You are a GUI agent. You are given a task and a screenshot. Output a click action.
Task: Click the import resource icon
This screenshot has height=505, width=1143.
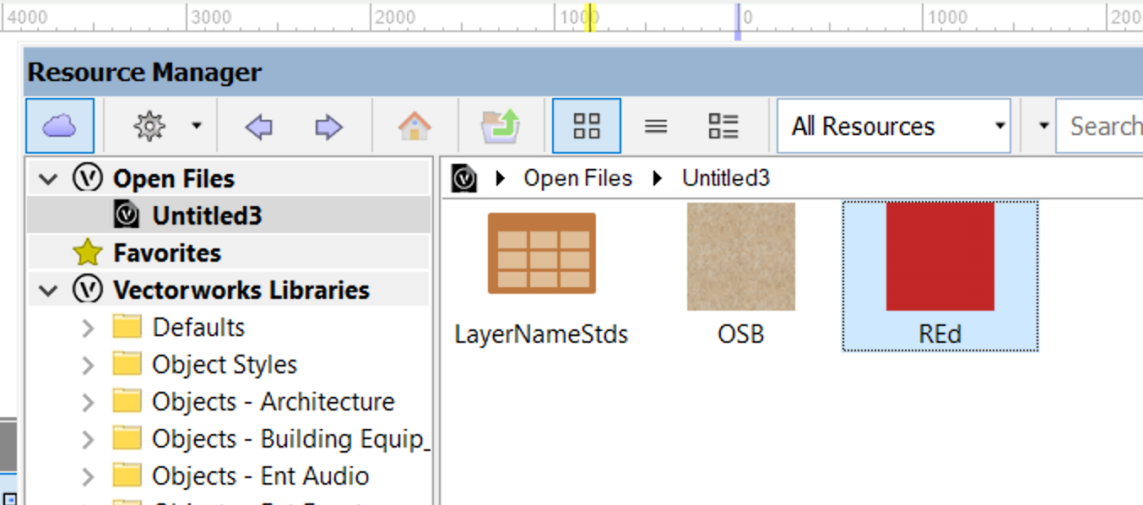click(501, 125)
